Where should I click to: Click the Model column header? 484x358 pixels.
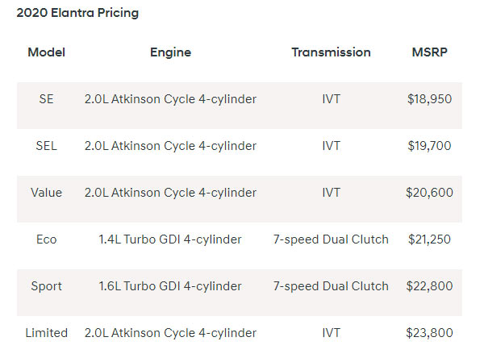46,52
